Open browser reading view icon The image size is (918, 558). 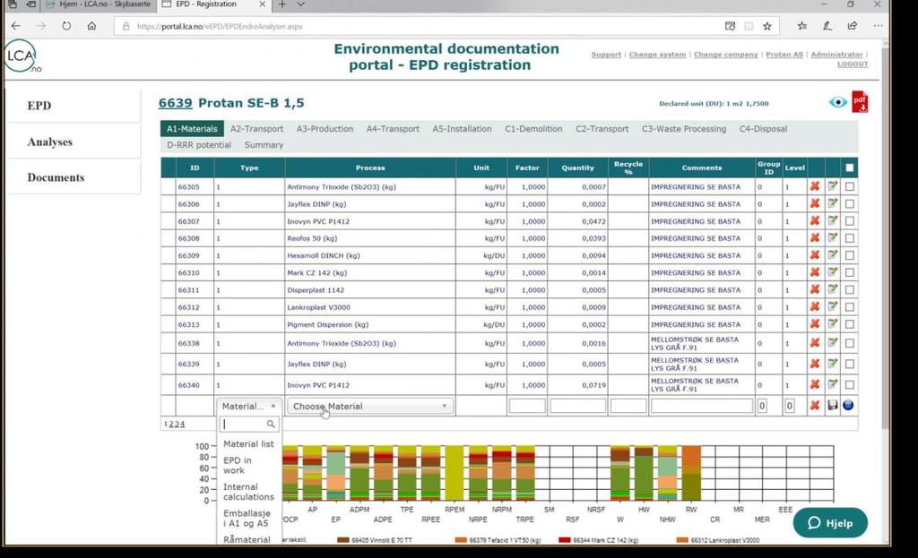pos(749,26)
